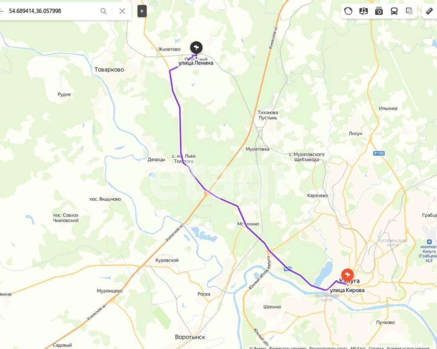Select the ruler measurement tool

click(429, 11)
